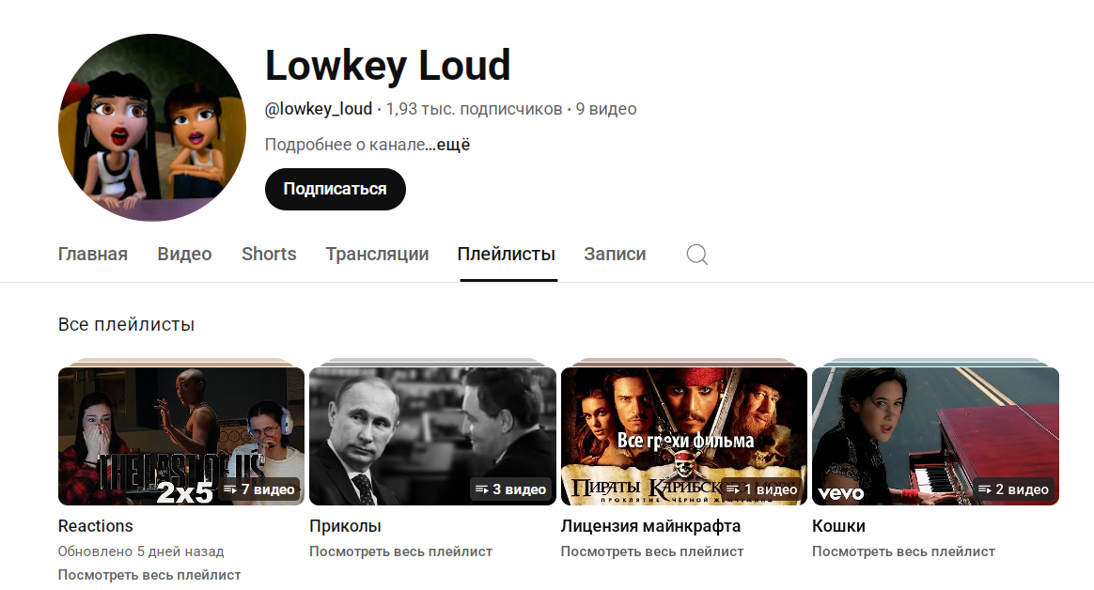
Task: Click playlist icon on '2 видео' badge
Action: [984, 489]
